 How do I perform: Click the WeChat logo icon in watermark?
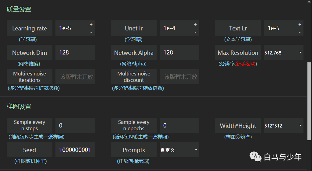click(256, 157)
